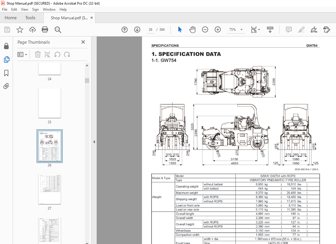Open the thumbnails options dropdown menu

tap(22, 54)
